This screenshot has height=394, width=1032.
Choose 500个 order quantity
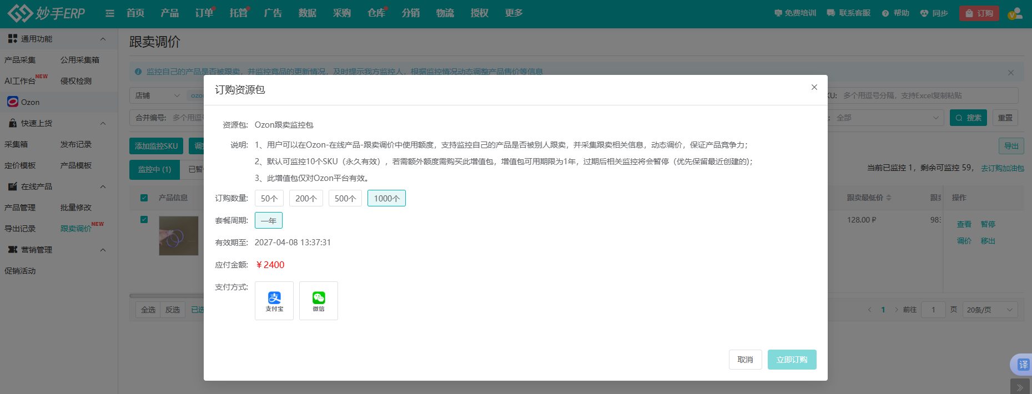(345, 198)
